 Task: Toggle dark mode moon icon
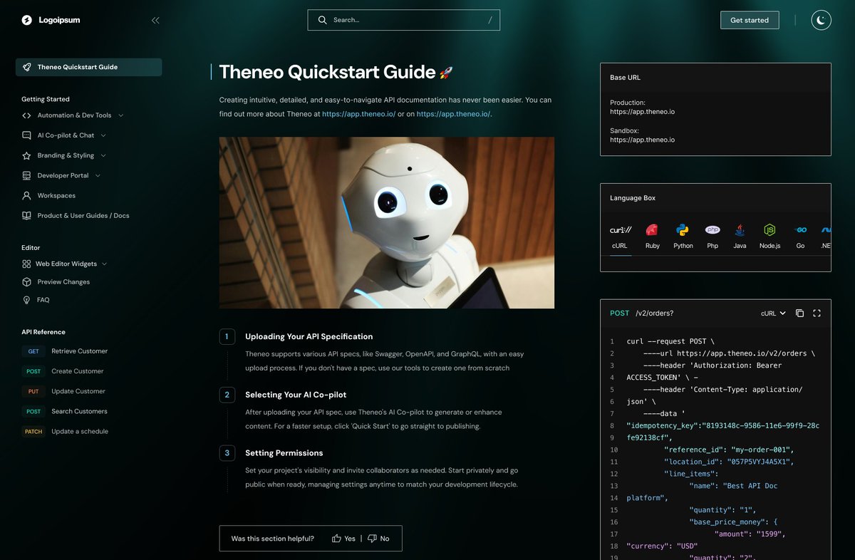(822, 20)
